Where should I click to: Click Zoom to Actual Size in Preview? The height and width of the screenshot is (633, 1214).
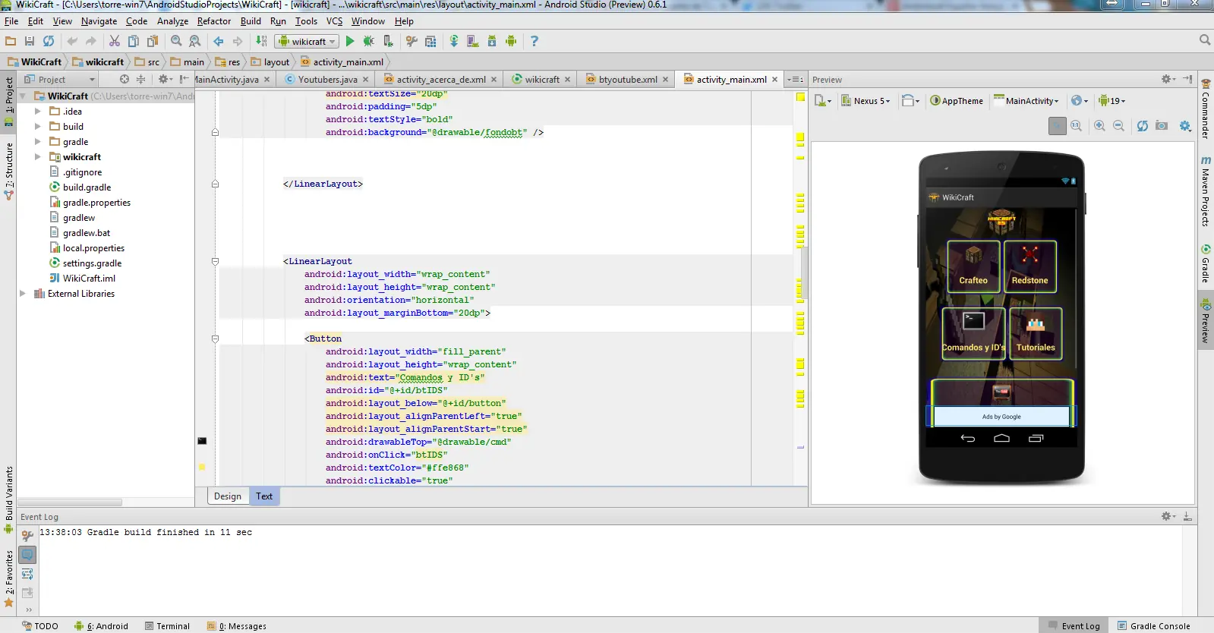(x=1077, y=126)
